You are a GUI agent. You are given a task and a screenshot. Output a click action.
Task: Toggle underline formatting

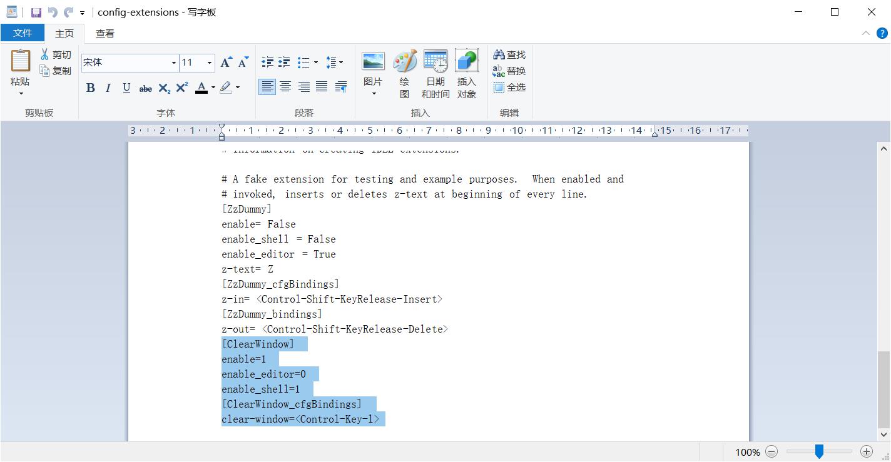(126, 88)
